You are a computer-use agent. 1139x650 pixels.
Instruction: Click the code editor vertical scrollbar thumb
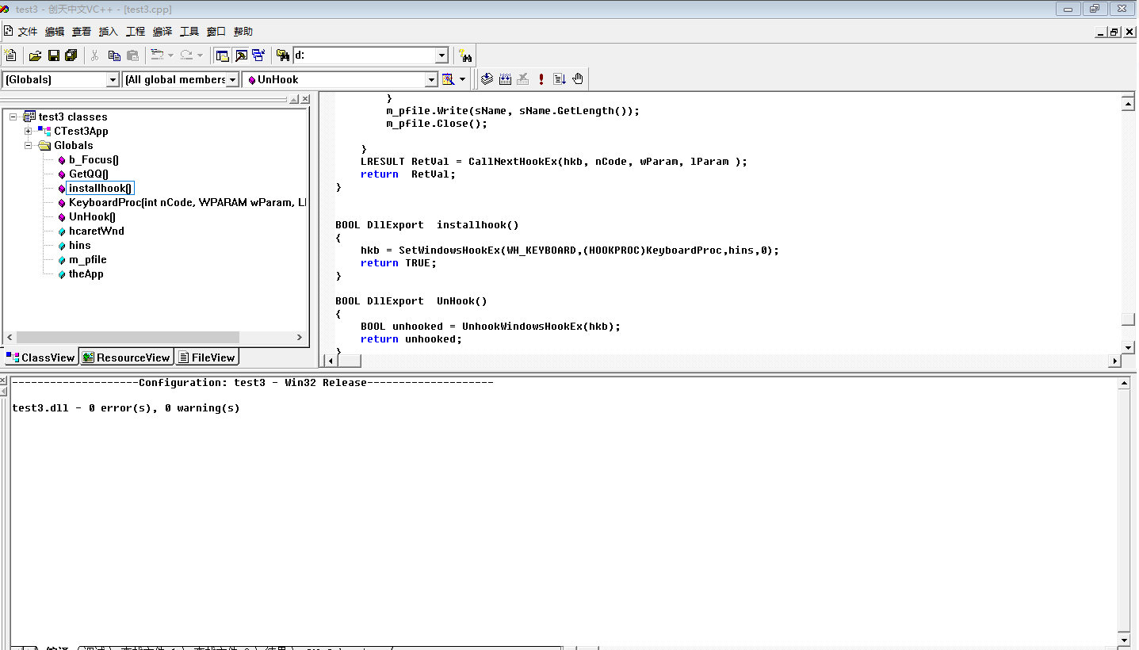point(1128,319)
